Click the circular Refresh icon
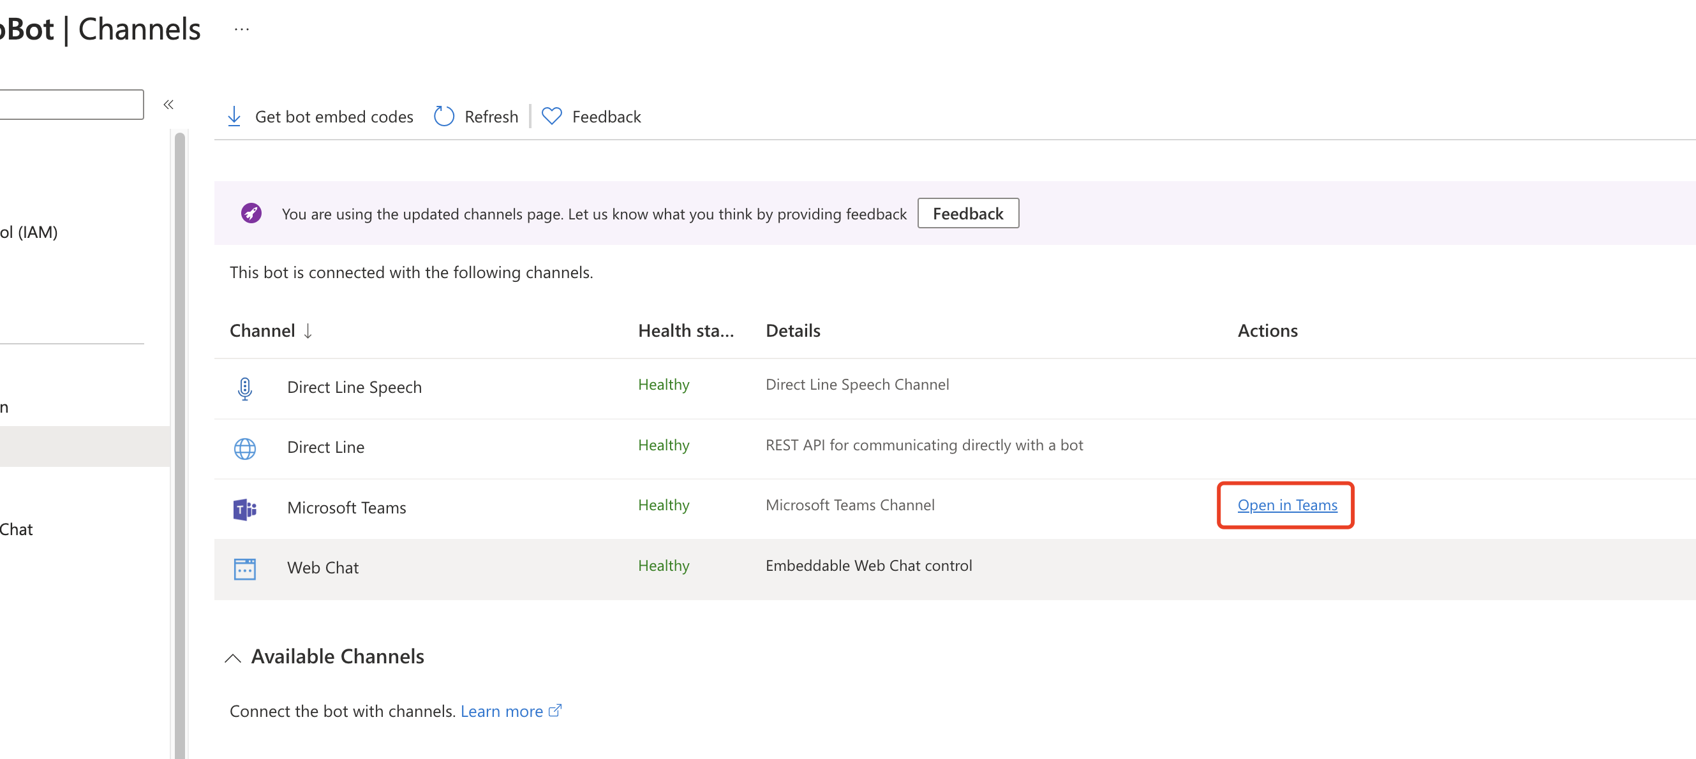The height and width of the screenshot is (759, 1696). (x=443, y=117)
